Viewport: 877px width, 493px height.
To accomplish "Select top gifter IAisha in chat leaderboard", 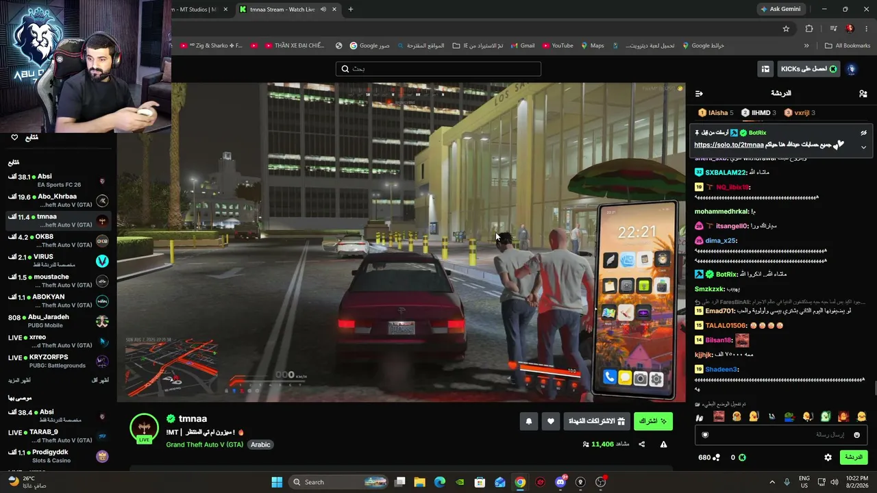I will tap(715, 113).
